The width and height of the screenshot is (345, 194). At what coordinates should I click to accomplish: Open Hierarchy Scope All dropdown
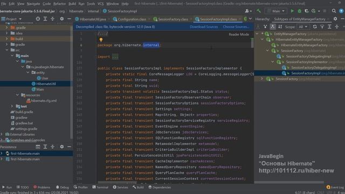click(303, 26)
